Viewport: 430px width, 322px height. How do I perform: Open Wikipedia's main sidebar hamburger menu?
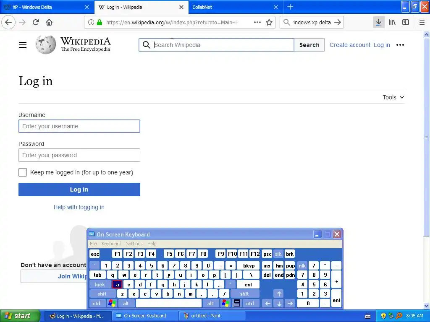(x=23, y=44)
